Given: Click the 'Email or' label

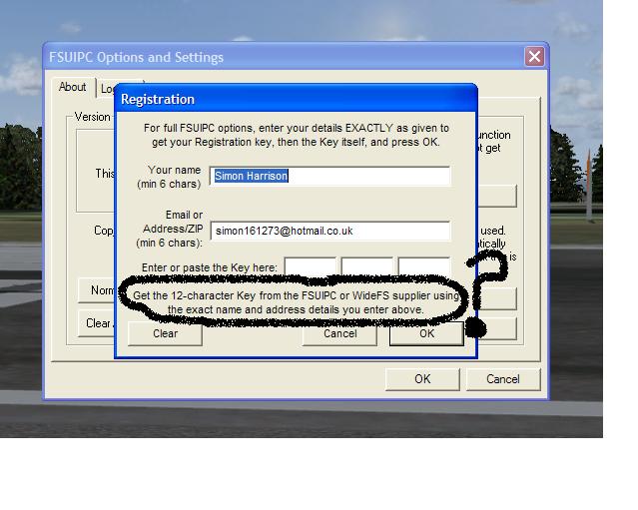Looking at the screenshot, I should [x=184, y=215].
